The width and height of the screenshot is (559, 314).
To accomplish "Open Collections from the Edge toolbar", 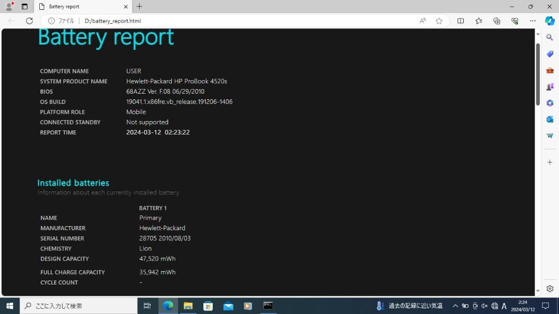I will [x=497, y=21].
